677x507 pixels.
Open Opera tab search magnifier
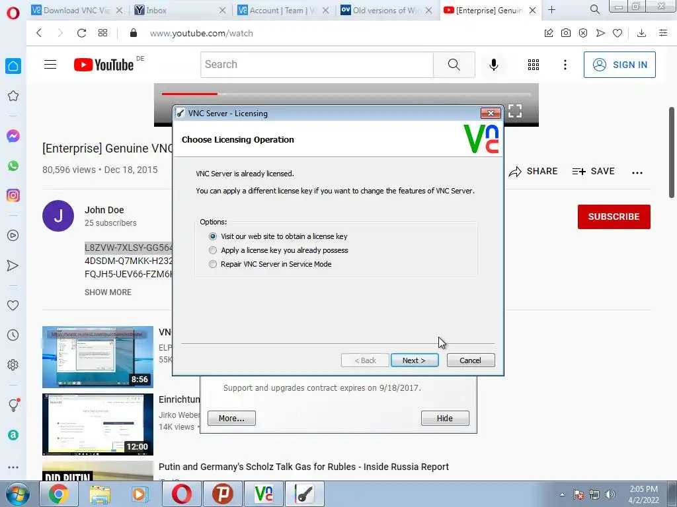[594, 9]
